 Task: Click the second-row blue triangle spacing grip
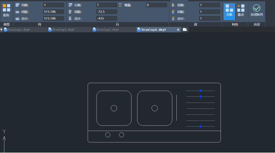(x=200, y=97)
